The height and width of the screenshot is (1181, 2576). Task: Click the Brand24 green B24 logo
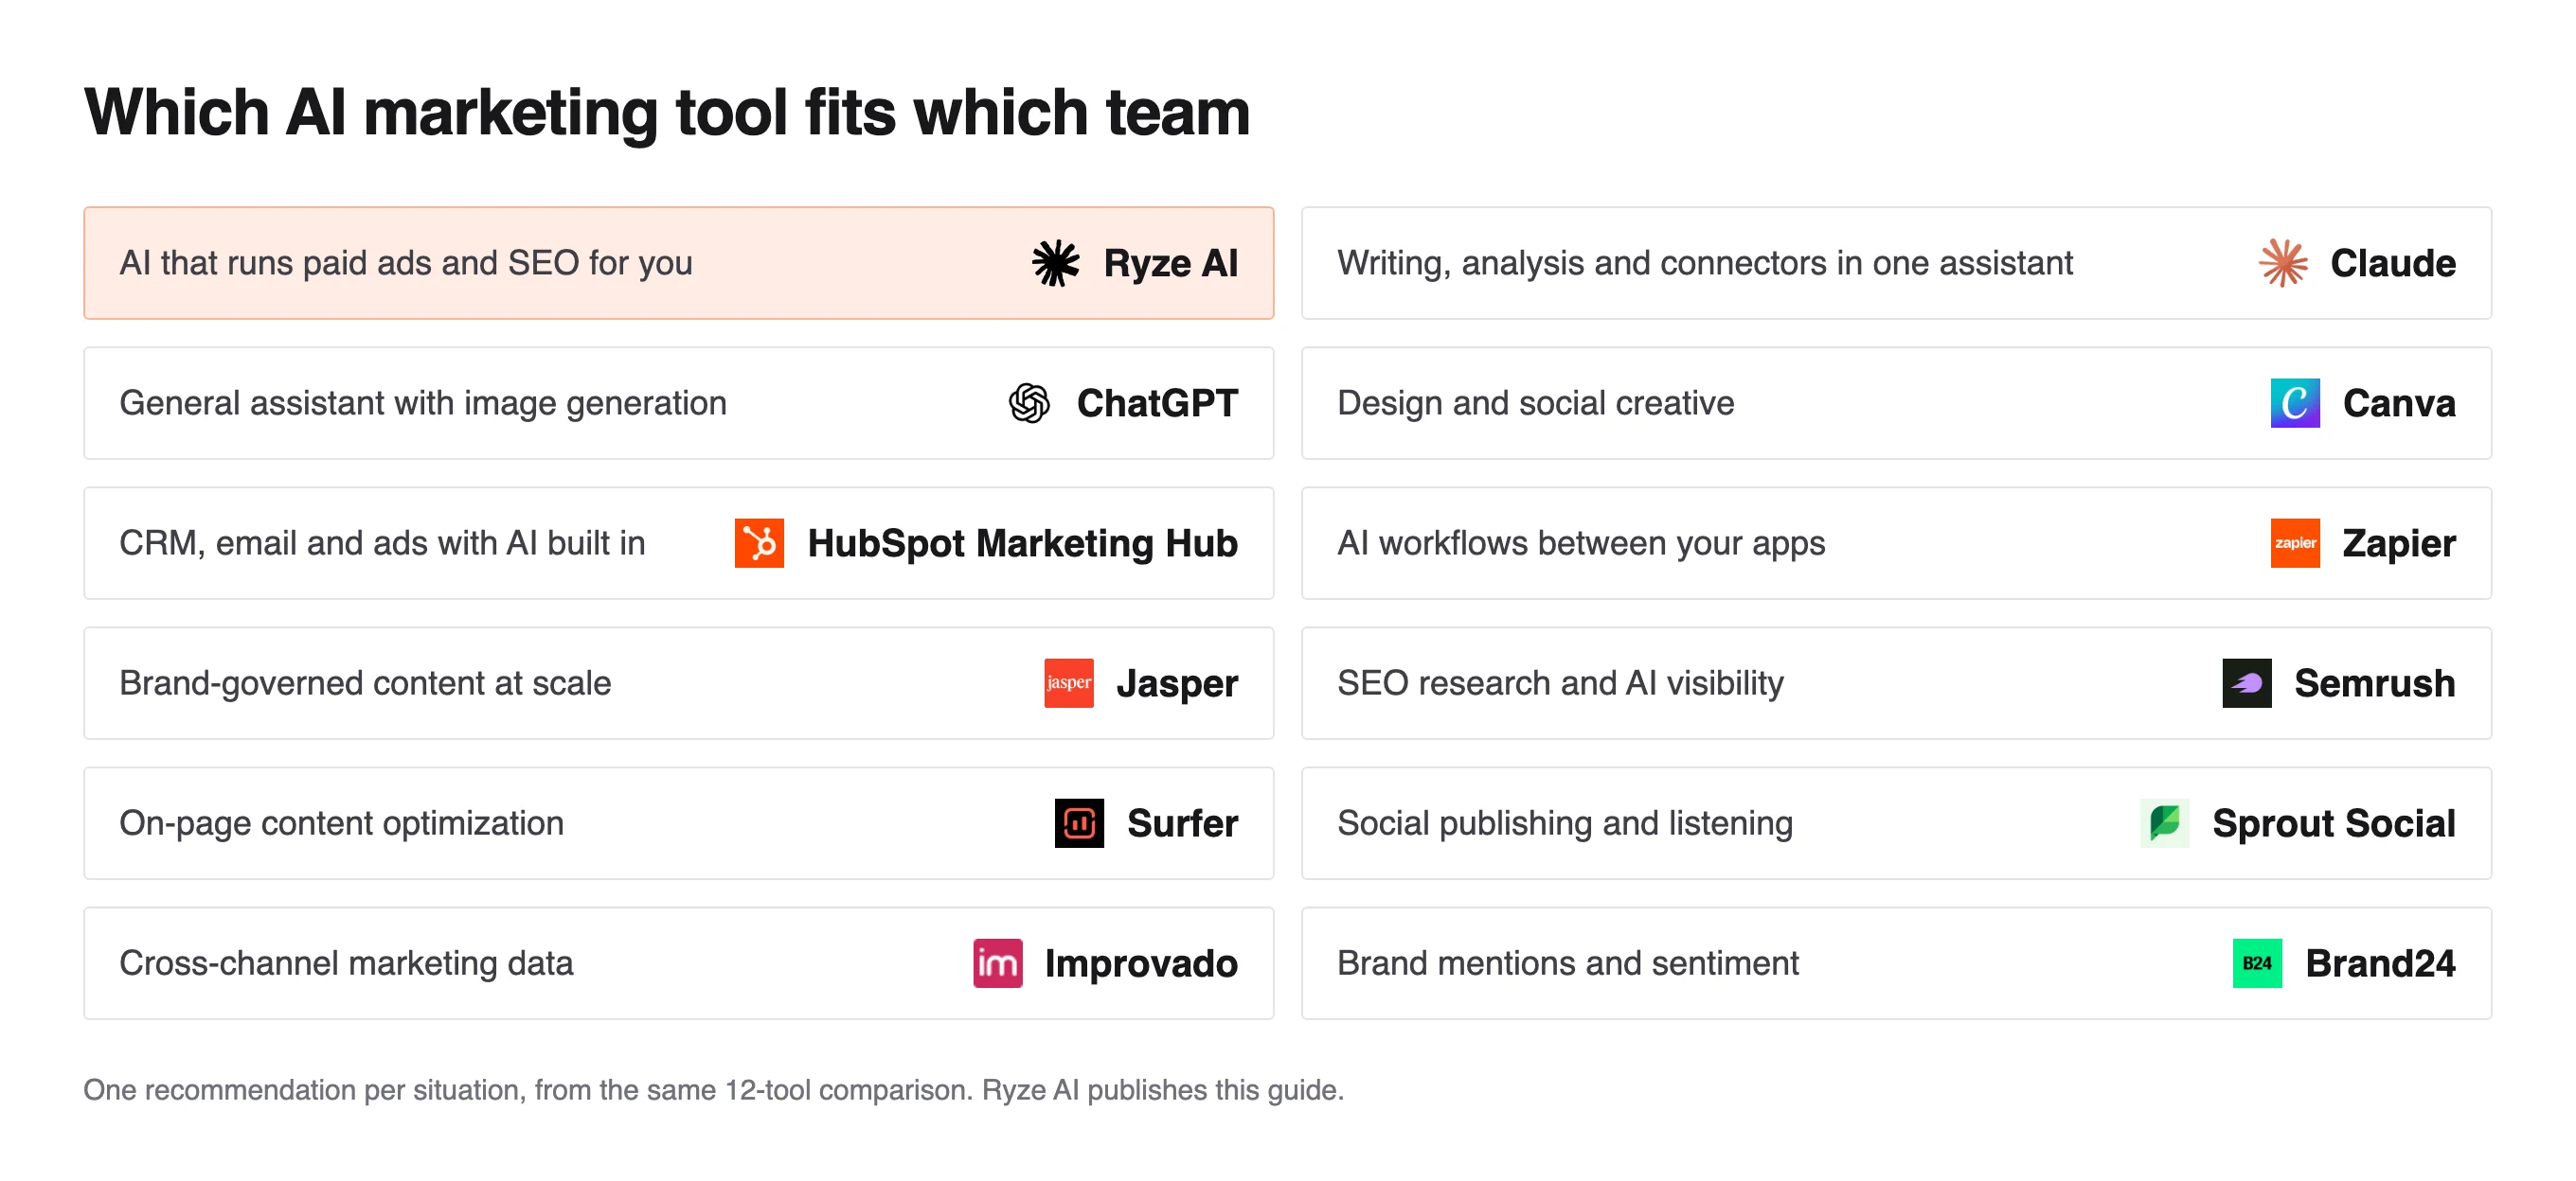point(2258,963)
